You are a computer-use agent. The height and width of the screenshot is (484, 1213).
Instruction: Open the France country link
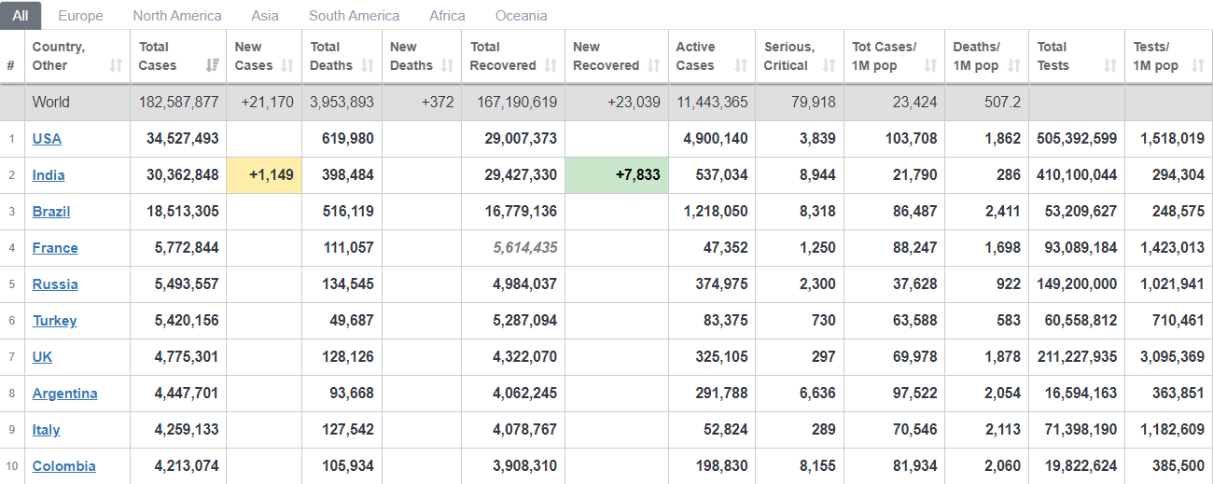(55, 248)
